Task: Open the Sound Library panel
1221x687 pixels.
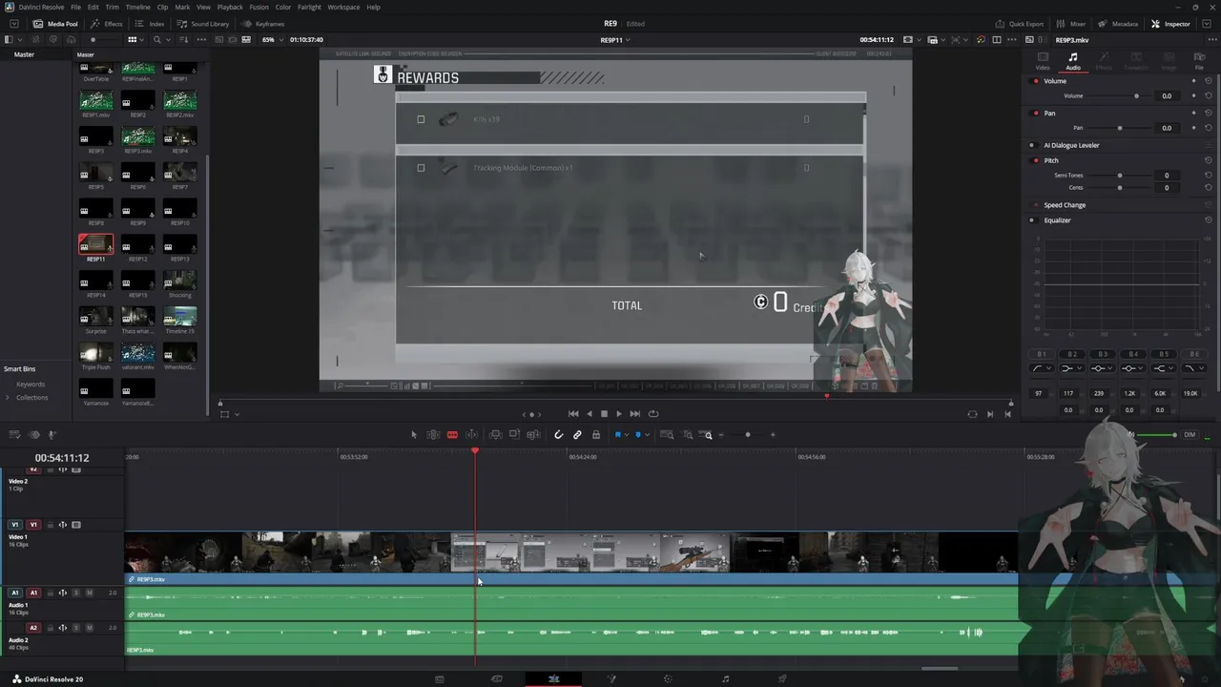Action: 203,24
